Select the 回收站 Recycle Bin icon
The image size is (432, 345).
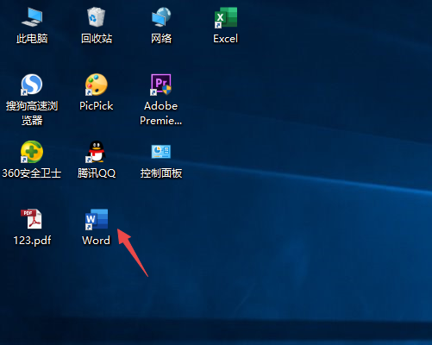[97, 17]
